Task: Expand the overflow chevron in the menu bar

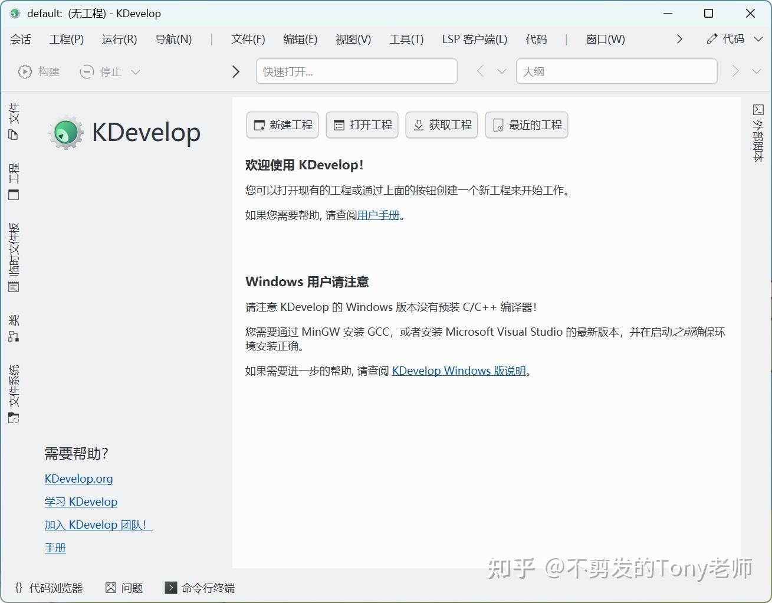Action: (x=679, y=39)
